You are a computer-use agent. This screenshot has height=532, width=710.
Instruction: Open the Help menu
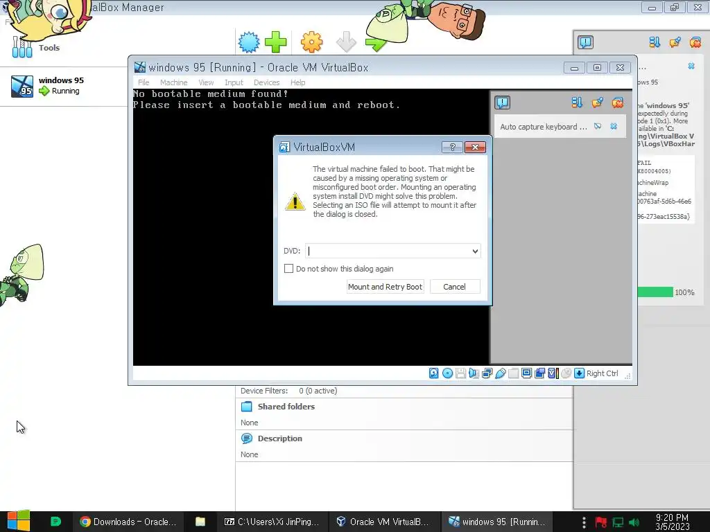(298, 82)
